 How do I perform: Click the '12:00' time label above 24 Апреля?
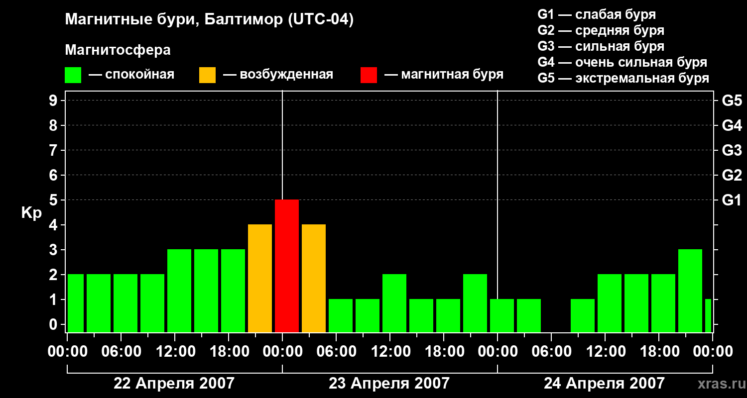(x=606, y=352)
